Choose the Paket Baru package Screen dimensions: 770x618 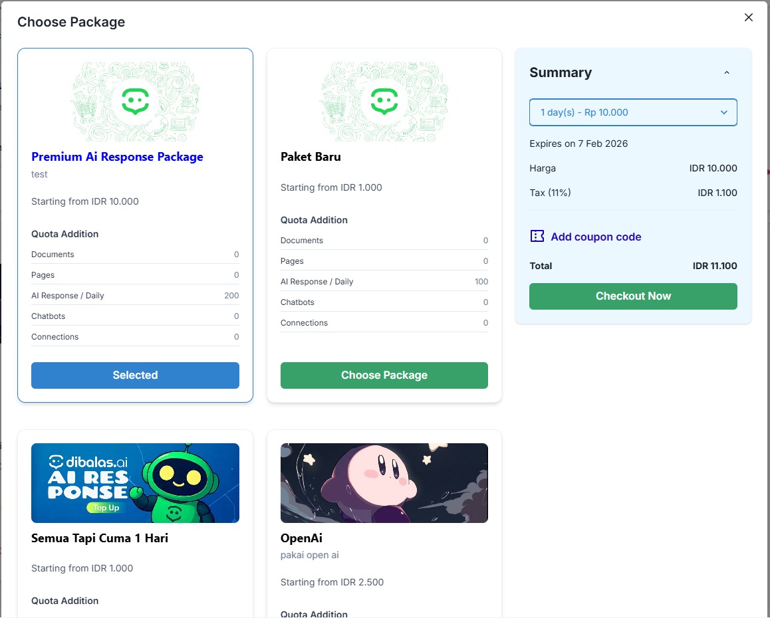(384, 375)
